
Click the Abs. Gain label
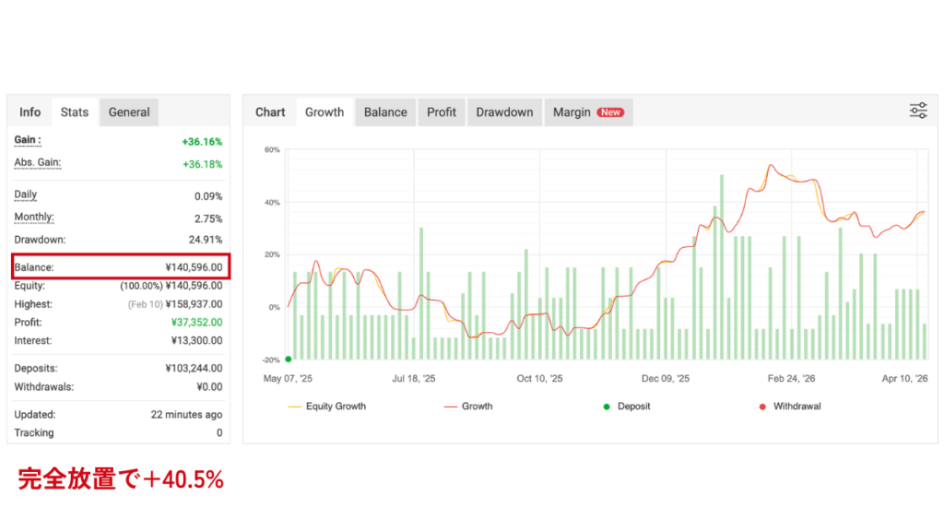point(37,163)
